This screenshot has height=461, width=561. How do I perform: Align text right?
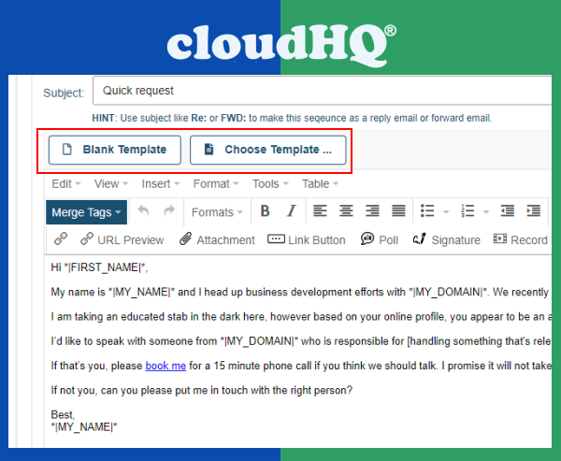372,210
